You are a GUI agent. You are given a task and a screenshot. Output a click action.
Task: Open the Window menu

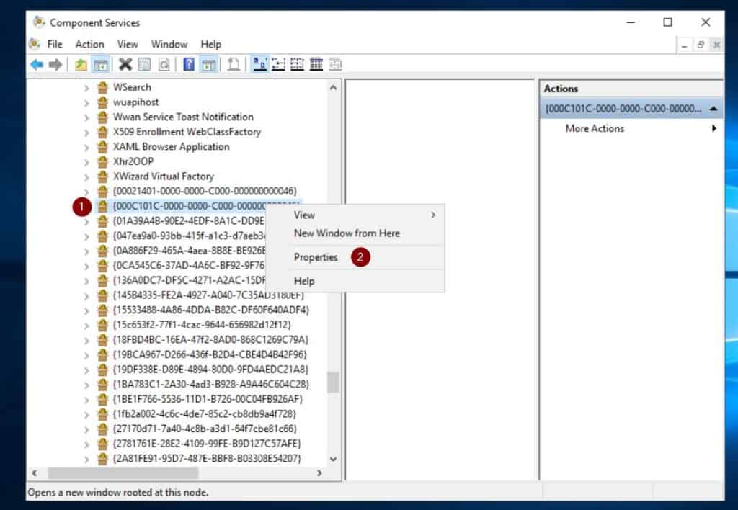tap(169, 44)
